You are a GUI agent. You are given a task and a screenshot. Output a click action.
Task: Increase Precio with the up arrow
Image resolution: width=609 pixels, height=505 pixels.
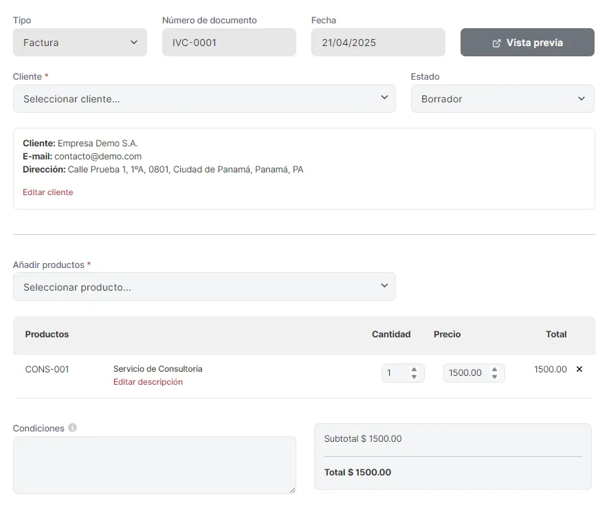tap(494, 369)
